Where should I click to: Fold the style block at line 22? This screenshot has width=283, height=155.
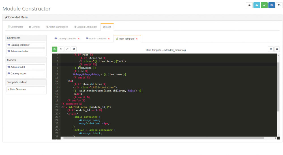(59, 114)
